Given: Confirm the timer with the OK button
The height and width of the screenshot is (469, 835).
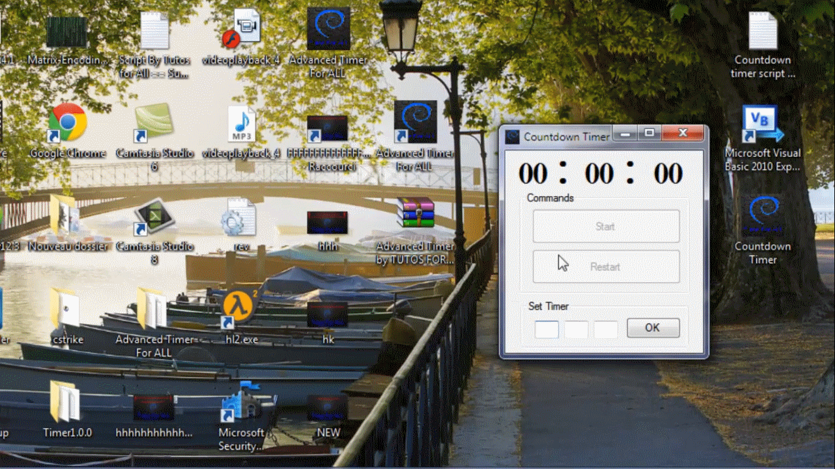Looking at the screenshot, I should point(653,328).
